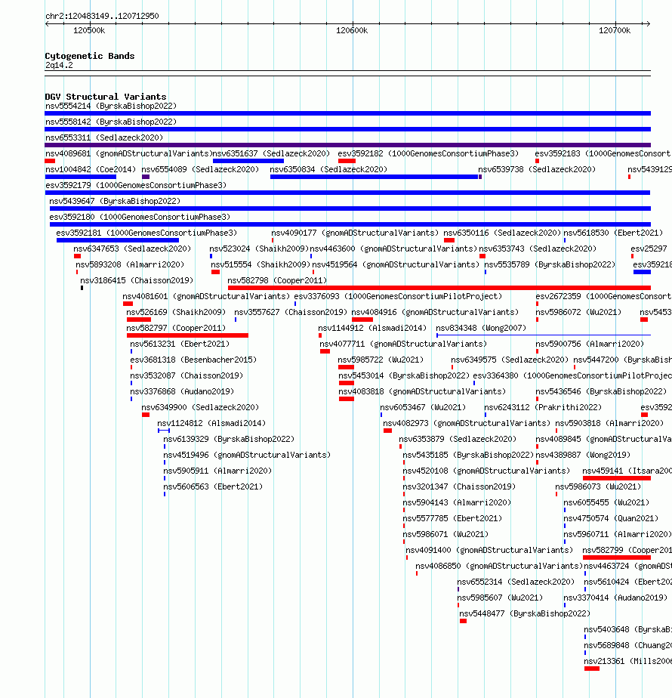The image size is (672, 698).
Task: Click nsv5613231 (Ebert2021) label
Action: tap(180, 344)
